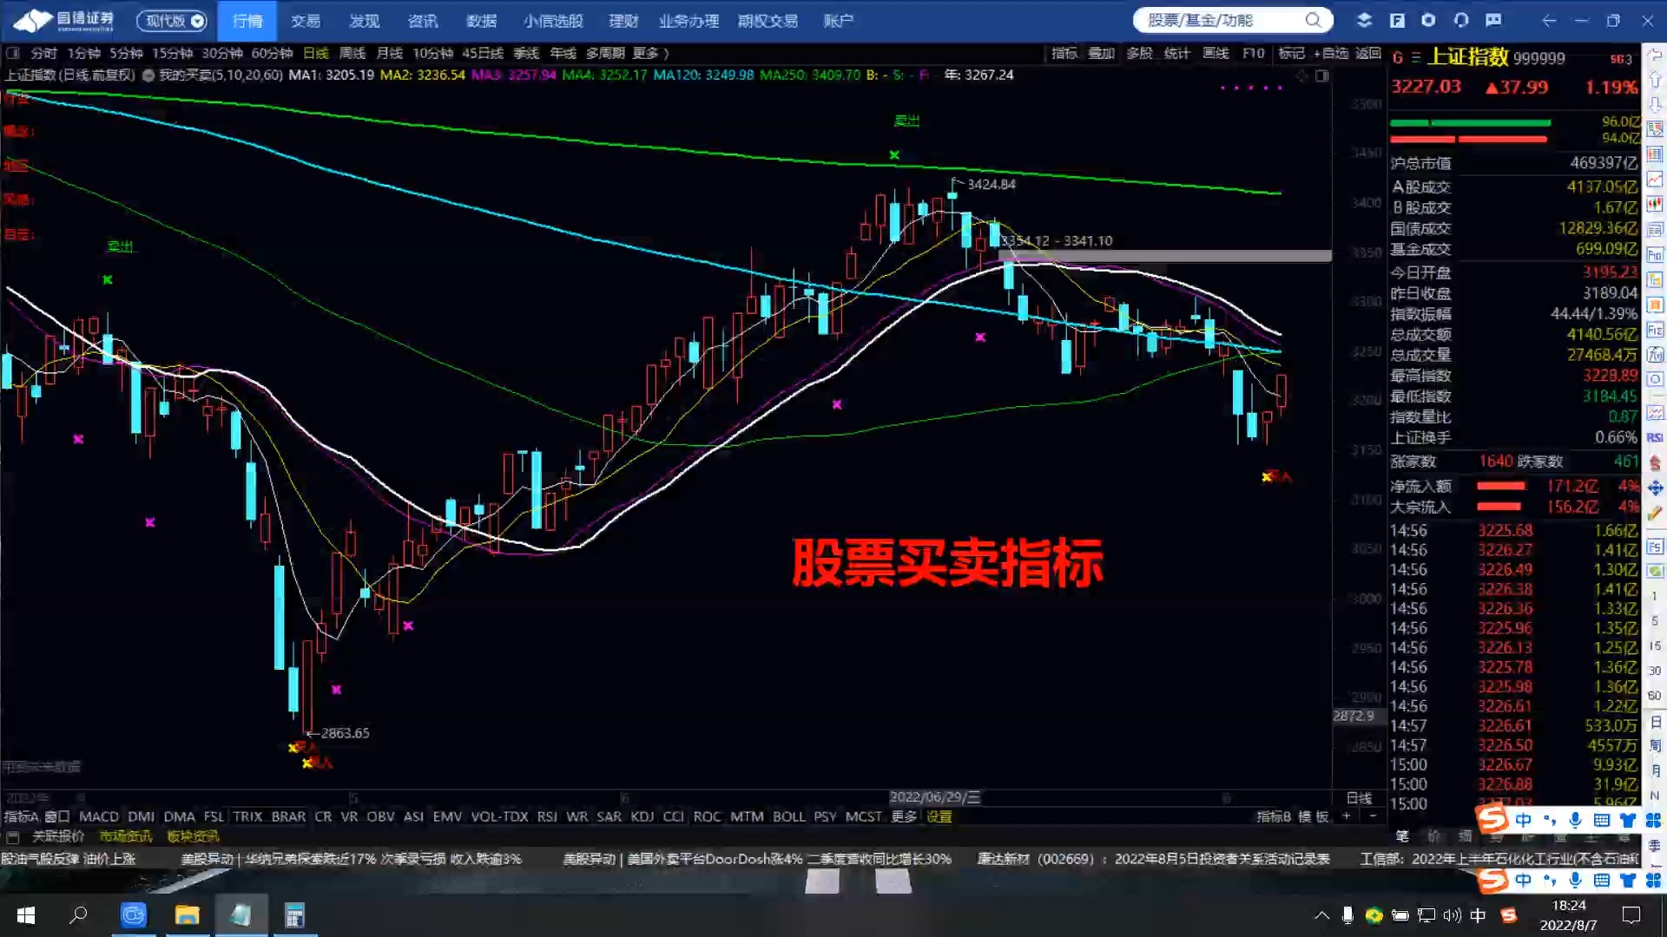Open the 画线 drawing tools

pos(1216,54)
